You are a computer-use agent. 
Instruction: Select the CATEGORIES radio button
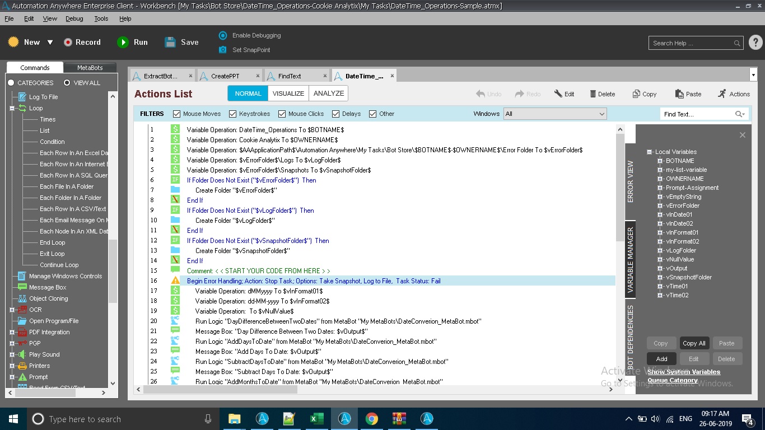pyautogui.click(x=11, y=83)
